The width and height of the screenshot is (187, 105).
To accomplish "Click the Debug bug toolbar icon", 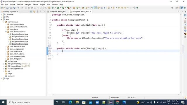I will tap(53, 8).
